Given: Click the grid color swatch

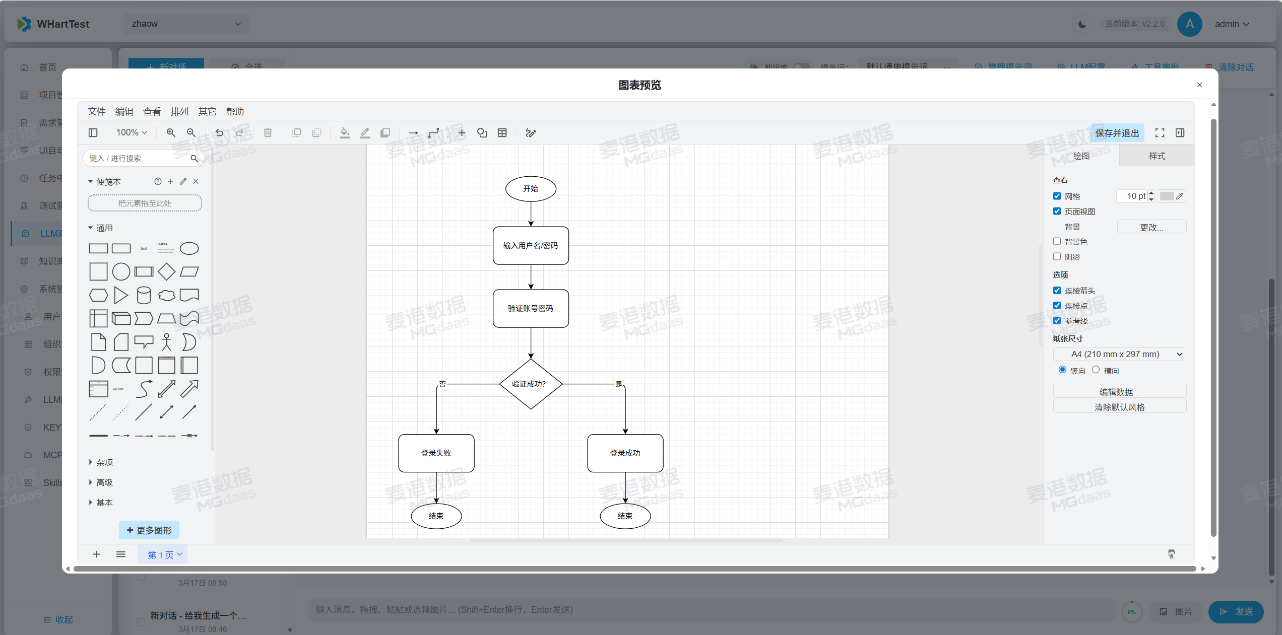Looking at the screenshot, I should click(1167, 196).
